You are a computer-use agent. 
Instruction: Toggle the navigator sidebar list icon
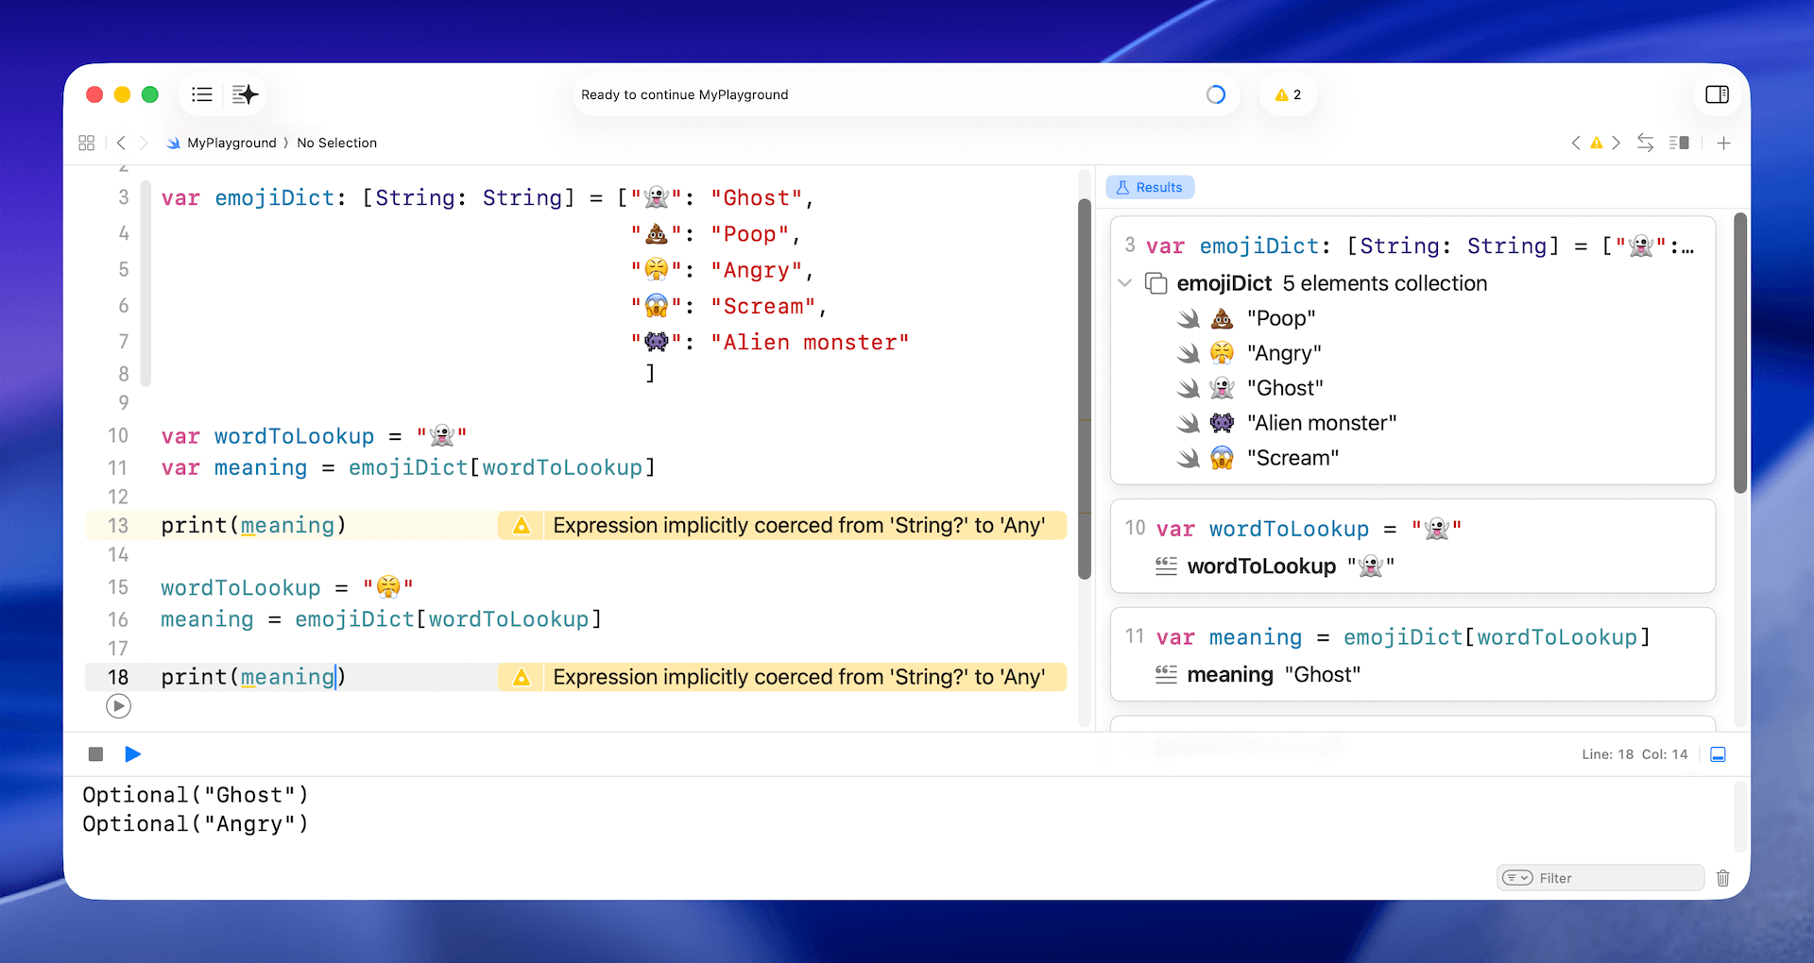[201, 94]
